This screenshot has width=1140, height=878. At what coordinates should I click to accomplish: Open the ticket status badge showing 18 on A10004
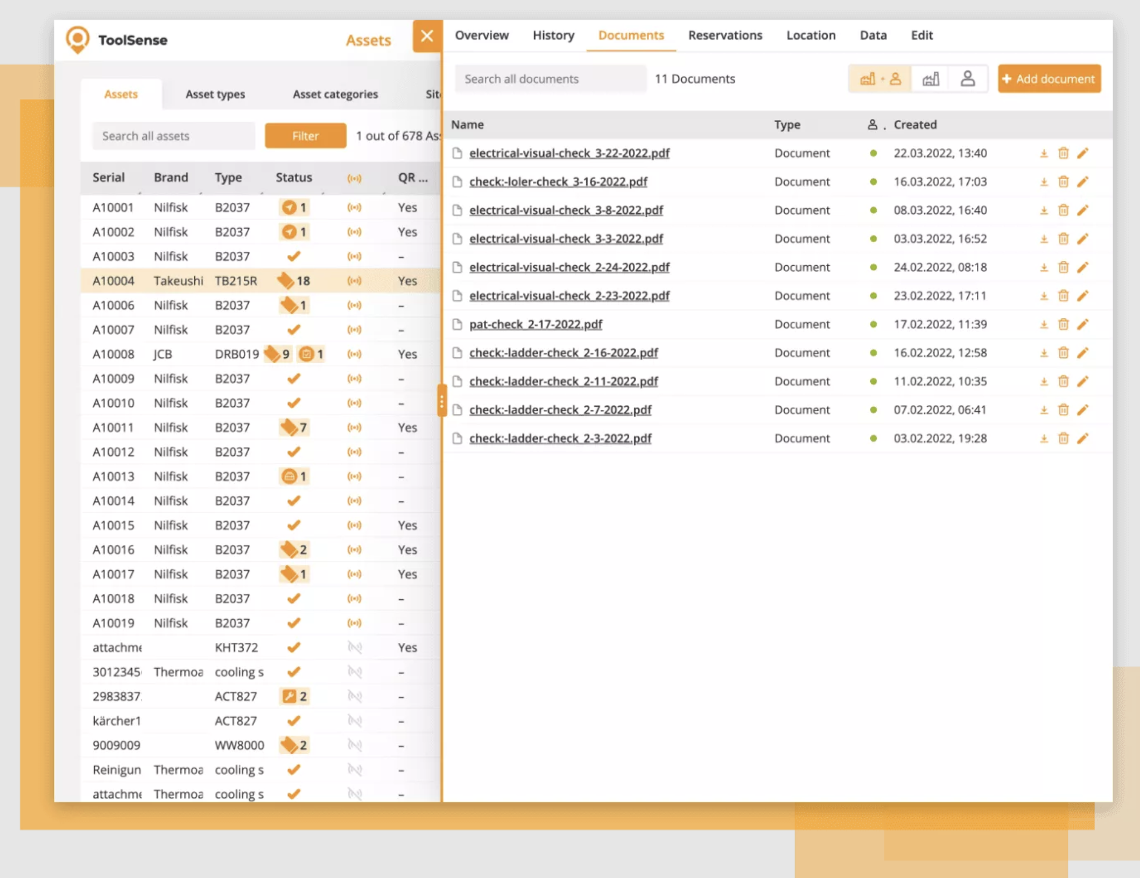[293, 280]
